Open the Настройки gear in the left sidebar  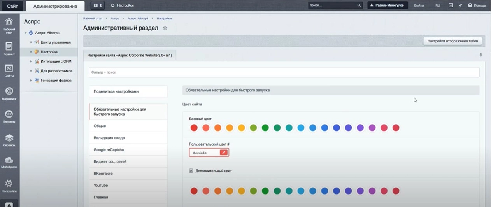9,186
